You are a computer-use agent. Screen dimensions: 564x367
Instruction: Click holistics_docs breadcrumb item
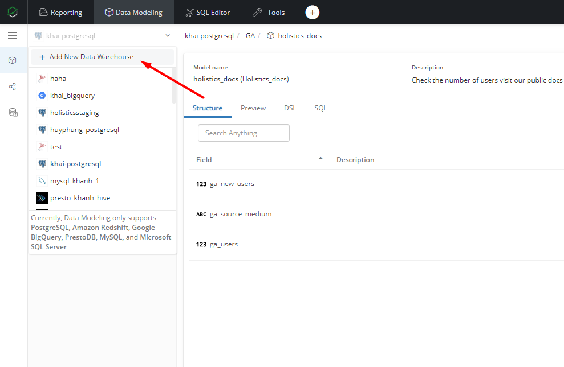[299, 36]
